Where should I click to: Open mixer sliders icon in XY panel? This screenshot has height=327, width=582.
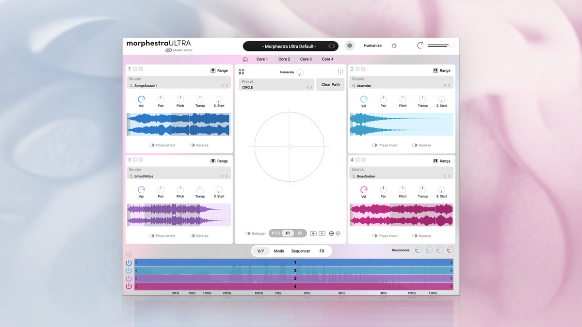(x=340, y=71)
